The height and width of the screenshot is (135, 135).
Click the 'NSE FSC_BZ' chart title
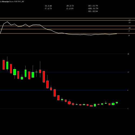click(x=19, y=2)
